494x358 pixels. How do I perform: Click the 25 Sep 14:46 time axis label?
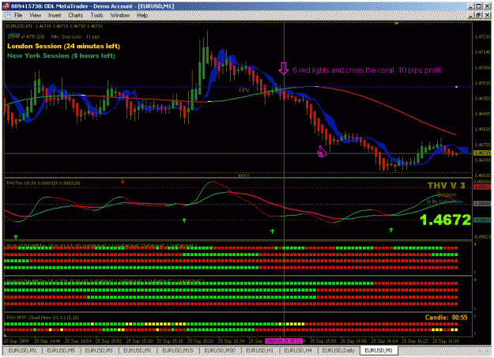click(x=47, y=341)
